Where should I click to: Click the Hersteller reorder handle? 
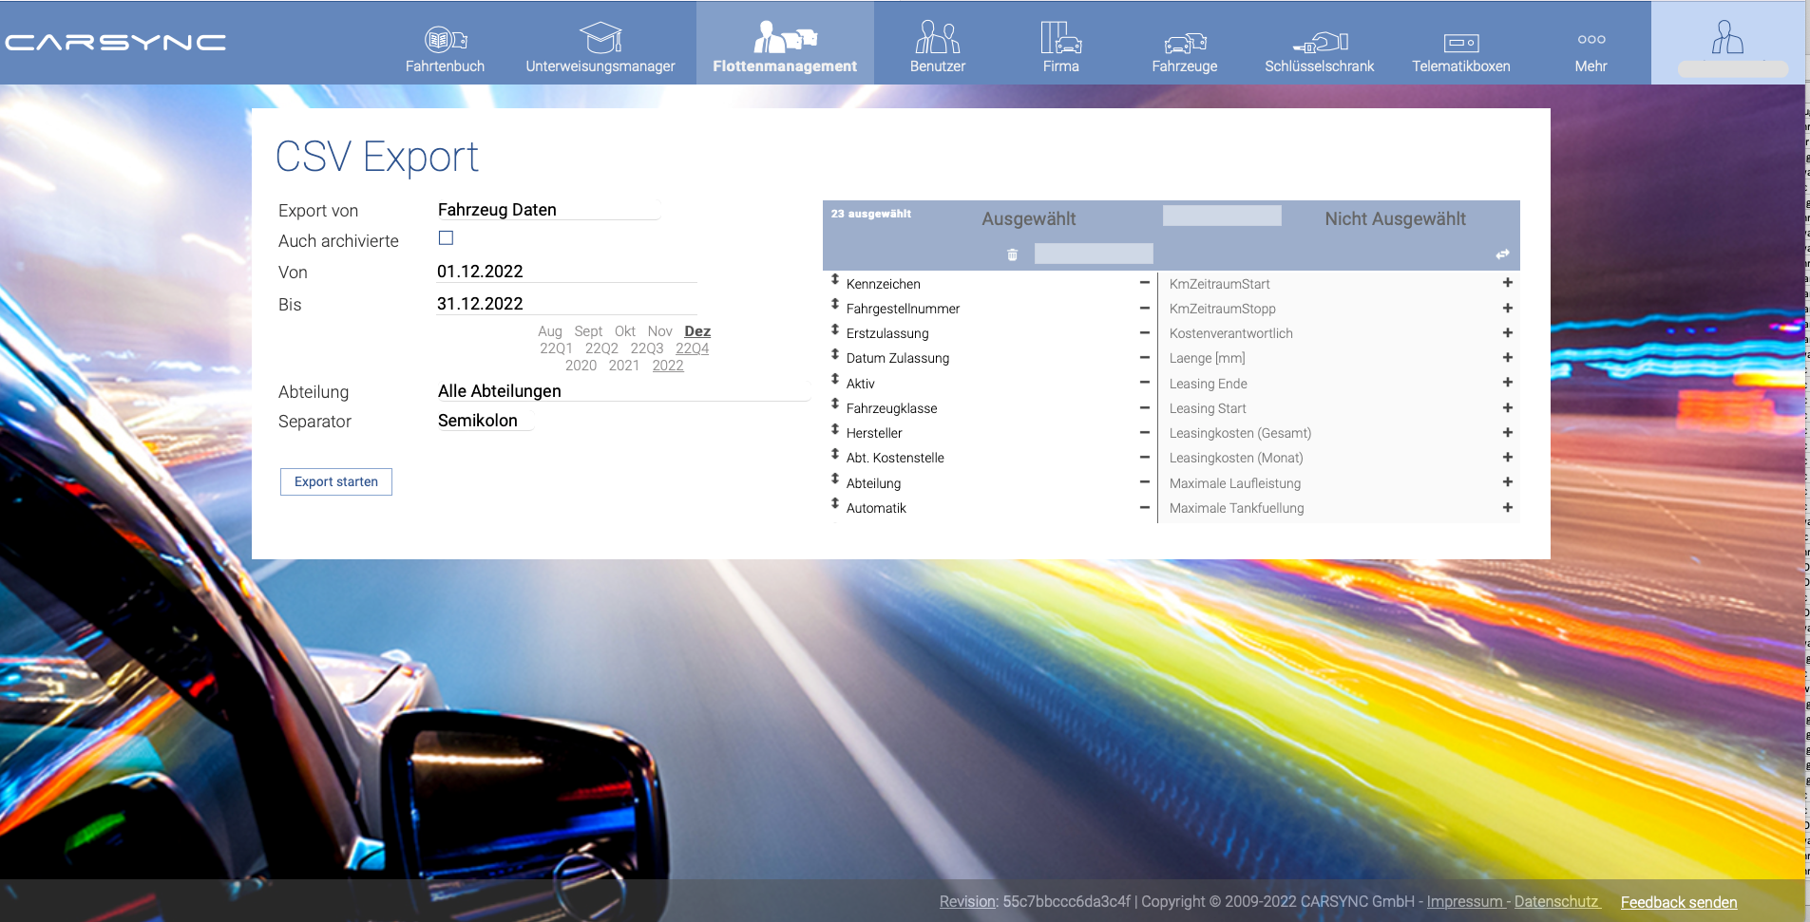coord(835,429)
